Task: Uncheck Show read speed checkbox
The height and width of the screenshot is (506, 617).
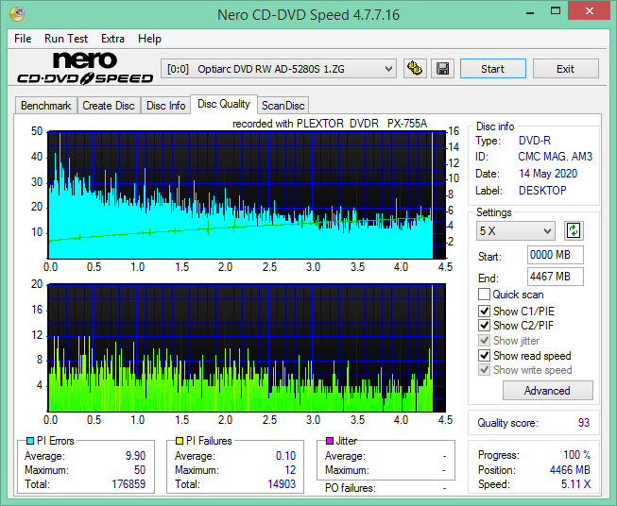Action: coord(484,355)
